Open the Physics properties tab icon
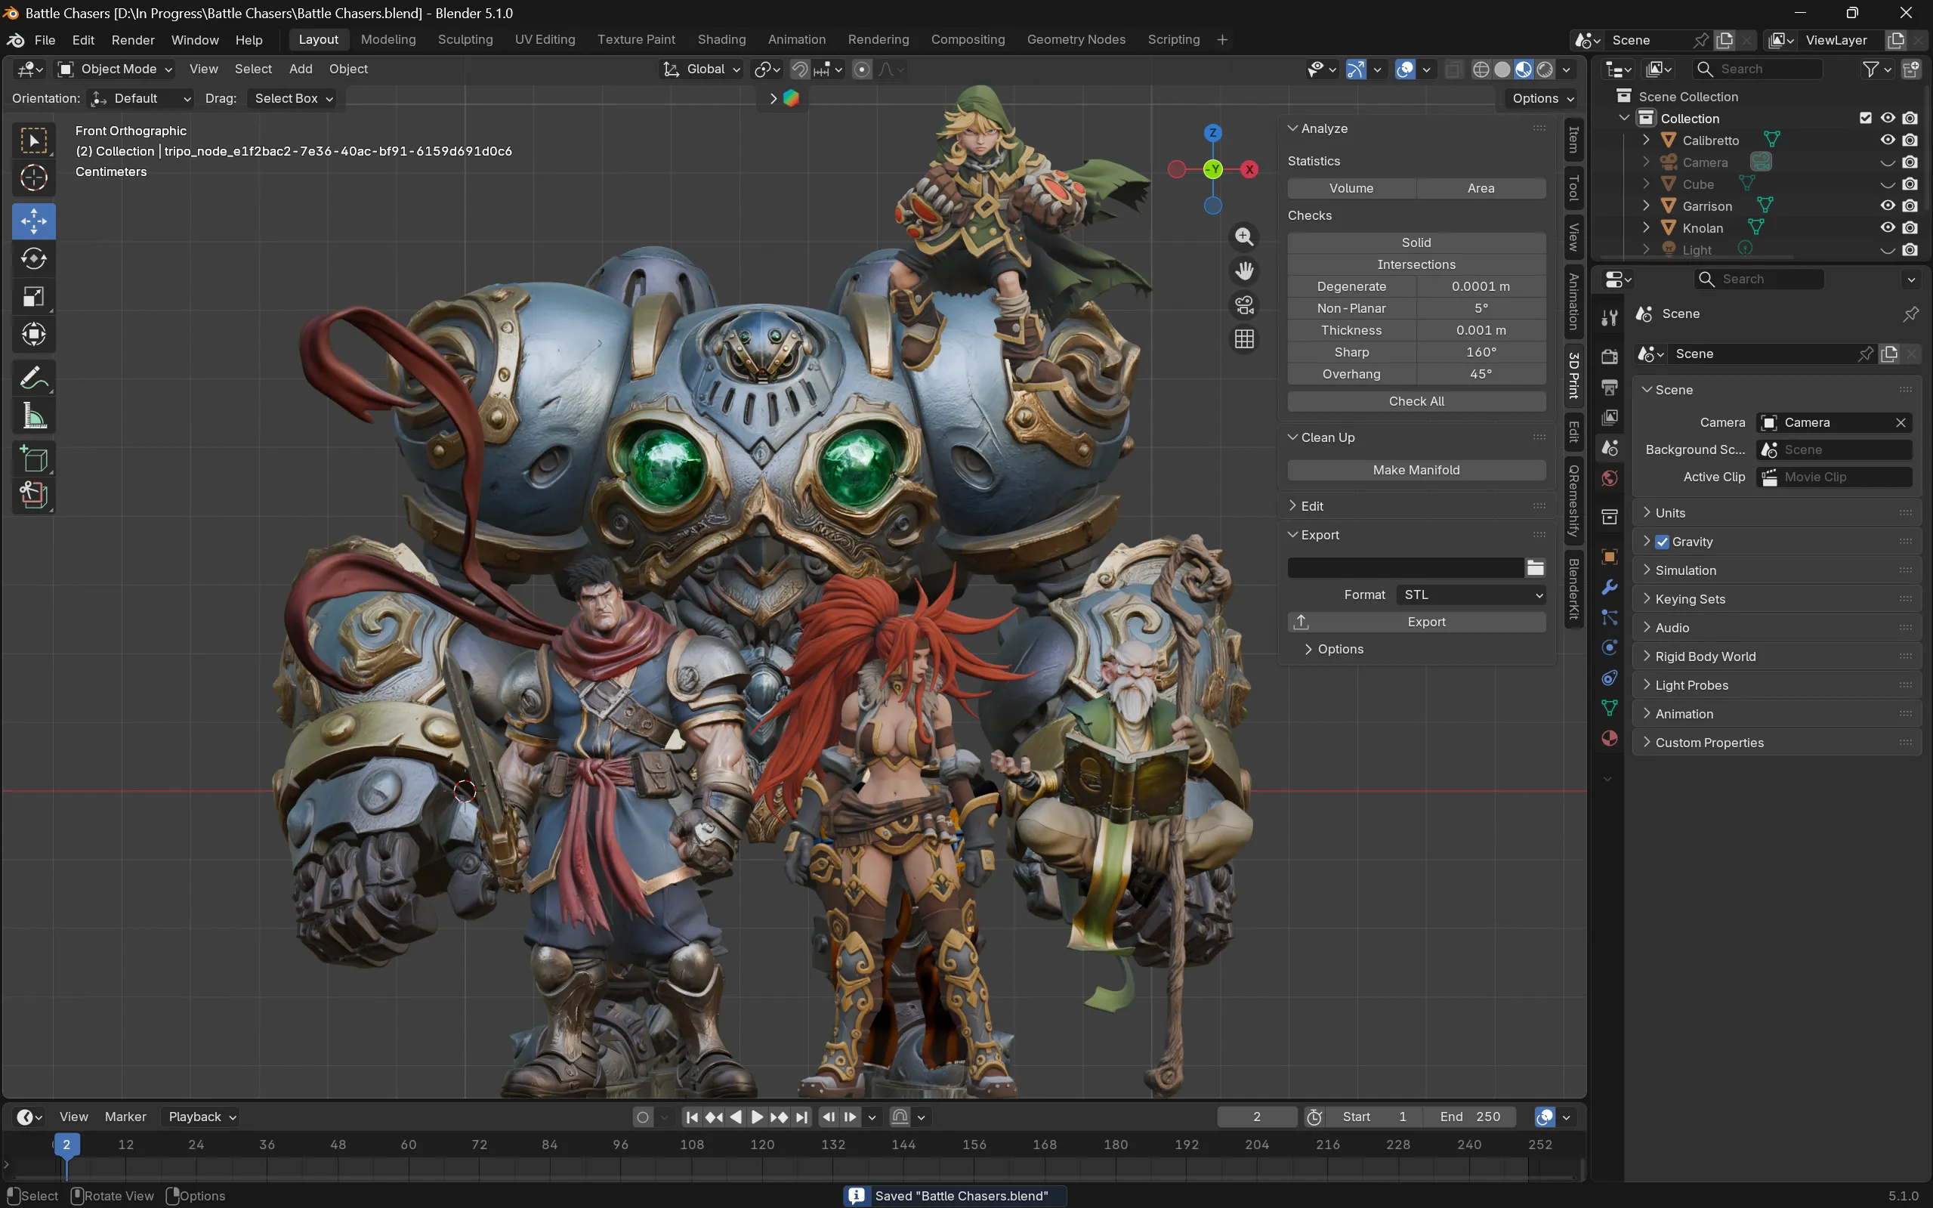 1610,648
